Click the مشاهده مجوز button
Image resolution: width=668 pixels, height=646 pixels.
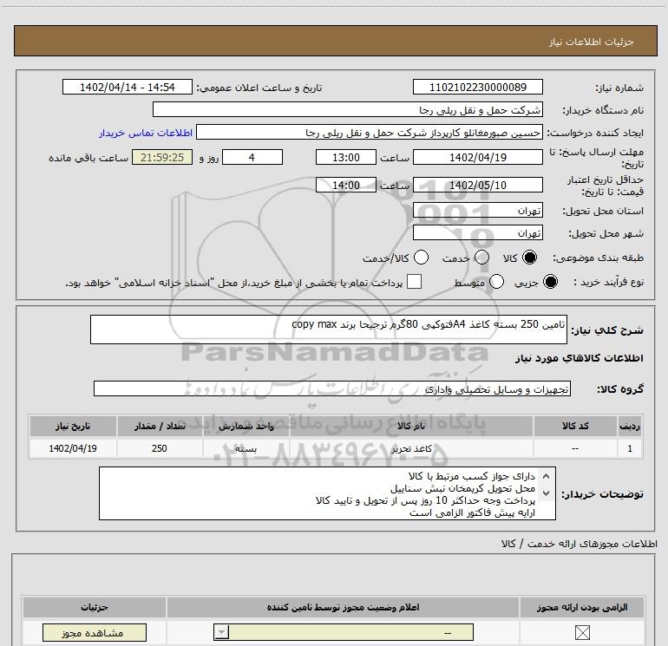(x=95, y=632)
